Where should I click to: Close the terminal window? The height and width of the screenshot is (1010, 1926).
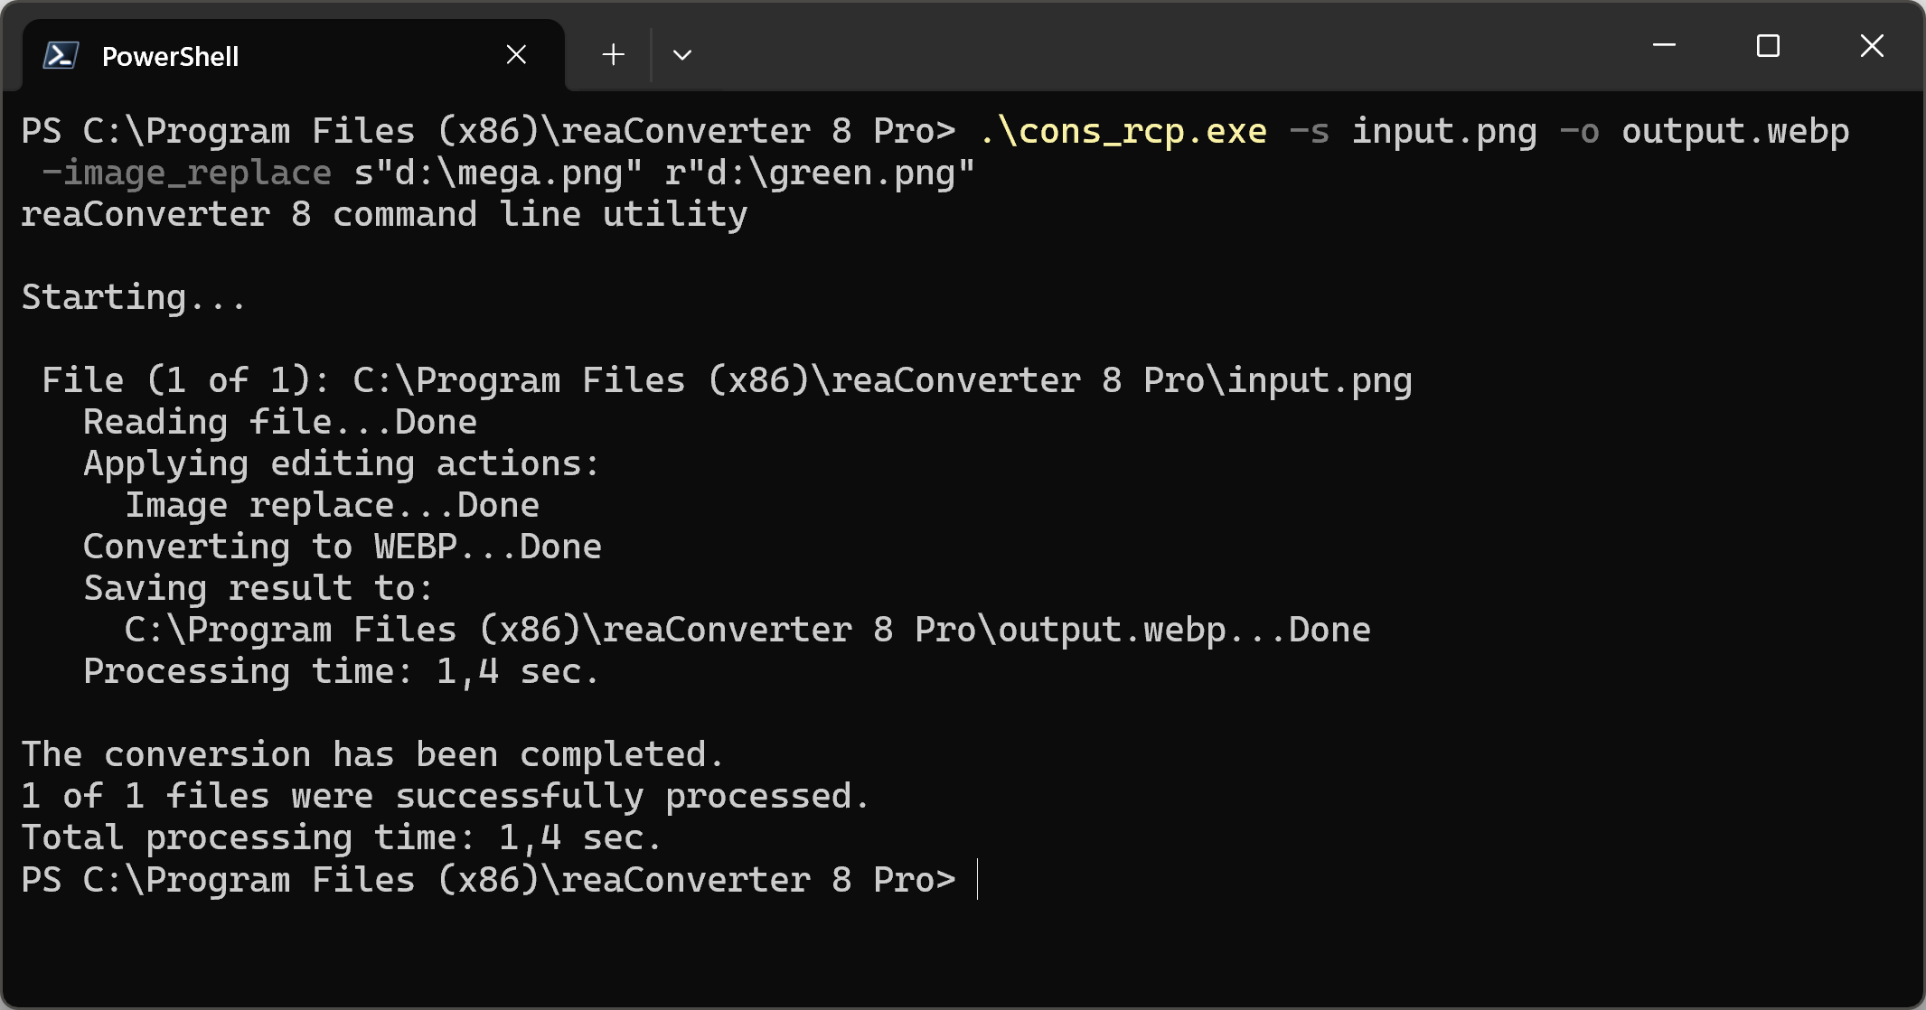tap(1872, 46)
